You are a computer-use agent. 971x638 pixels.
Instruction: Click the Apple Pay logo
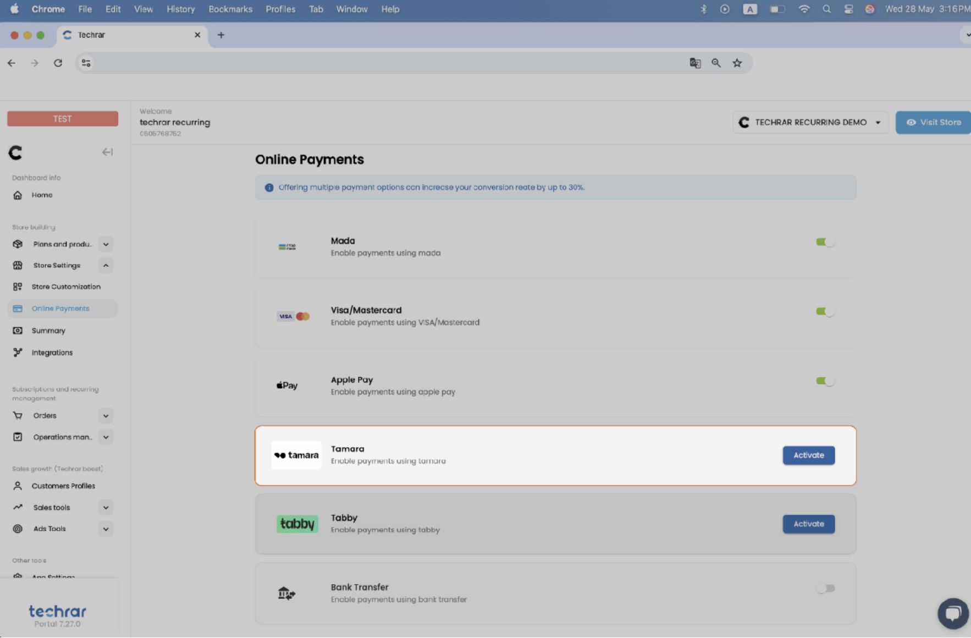(287, 386)
